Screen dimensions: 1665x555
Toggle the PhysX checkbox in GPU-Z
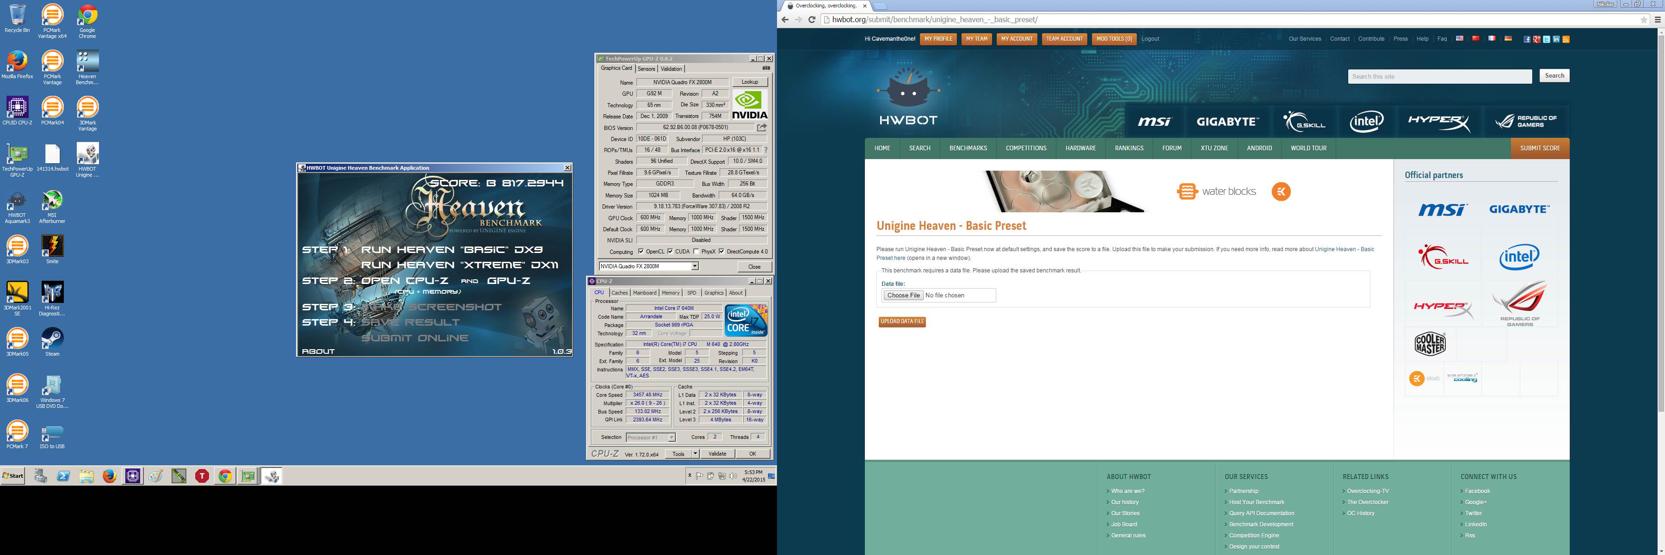pos(696,251)
